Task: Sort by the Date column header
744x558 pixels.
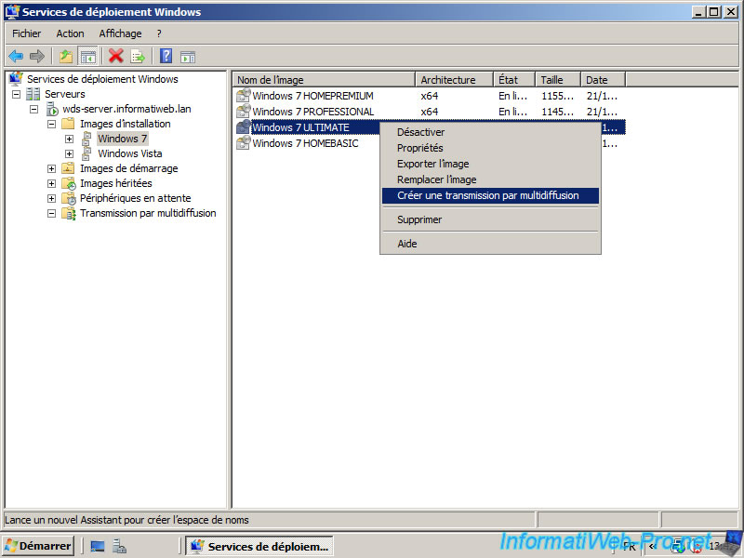Action: point(603,80)
